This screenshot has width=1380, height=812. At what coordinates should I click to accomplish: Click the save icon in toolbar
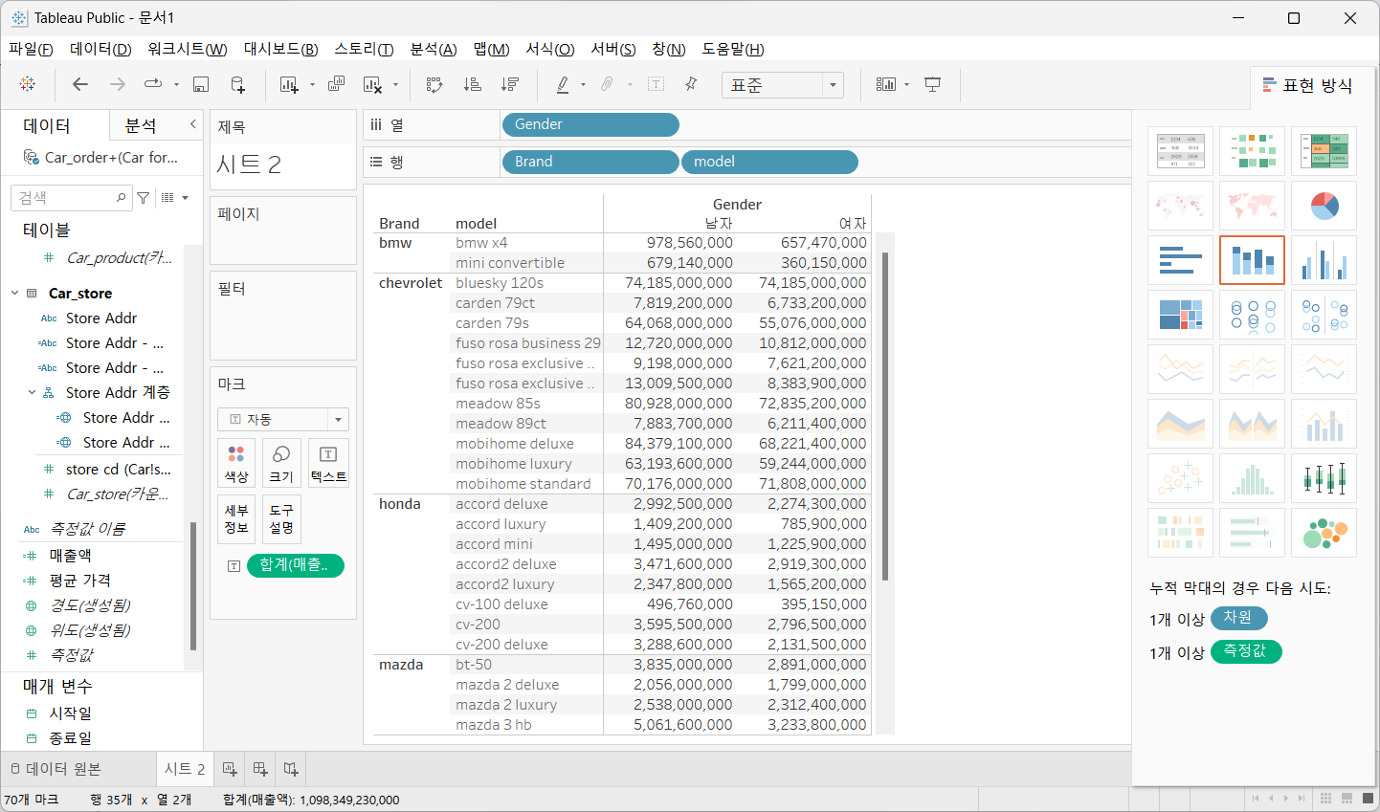tap(201, 84)
